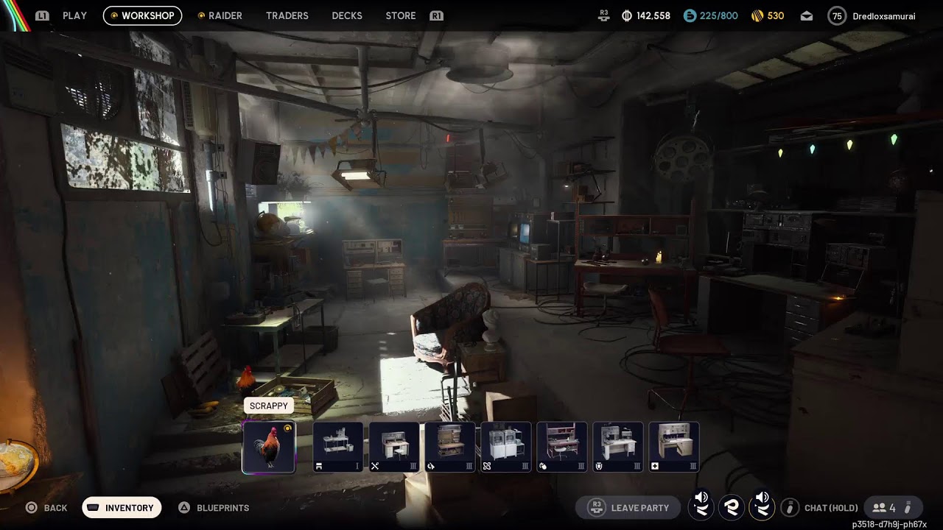Image resolution: width=943 pixels, height=530 pixels.
Task: Go to the Raider tab
Action: tap(220, 15)
